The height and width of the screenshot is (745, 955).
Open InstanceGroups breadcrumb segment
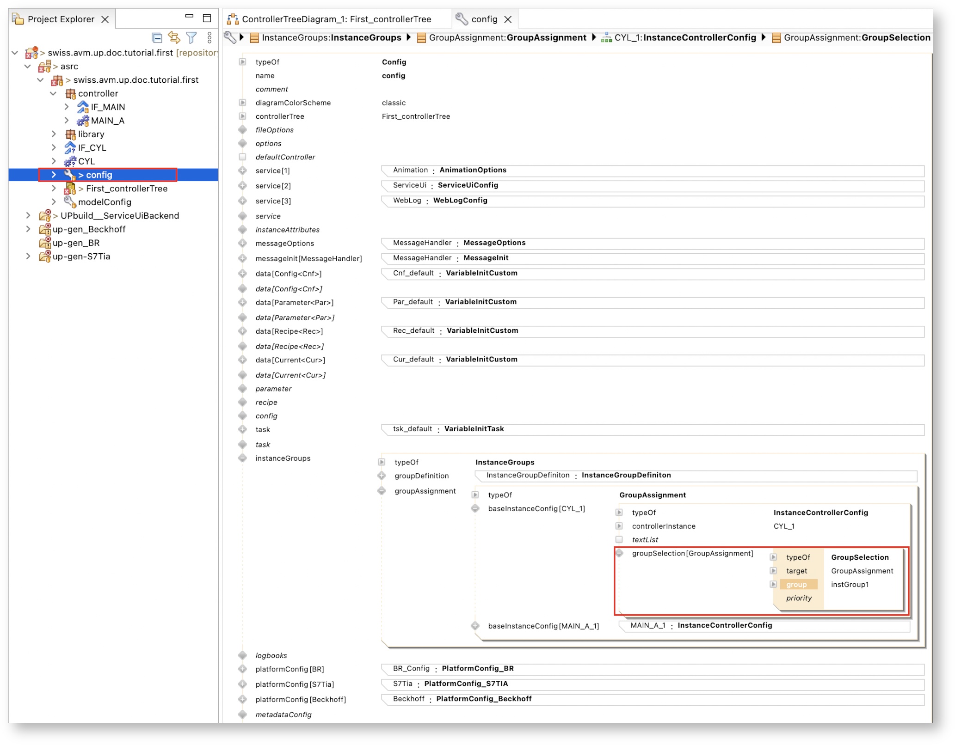coord(326,37)
